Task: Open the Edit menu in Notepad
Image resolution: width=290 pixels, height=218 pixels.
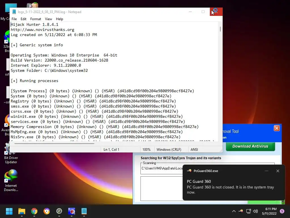Action: coord(23,19)
